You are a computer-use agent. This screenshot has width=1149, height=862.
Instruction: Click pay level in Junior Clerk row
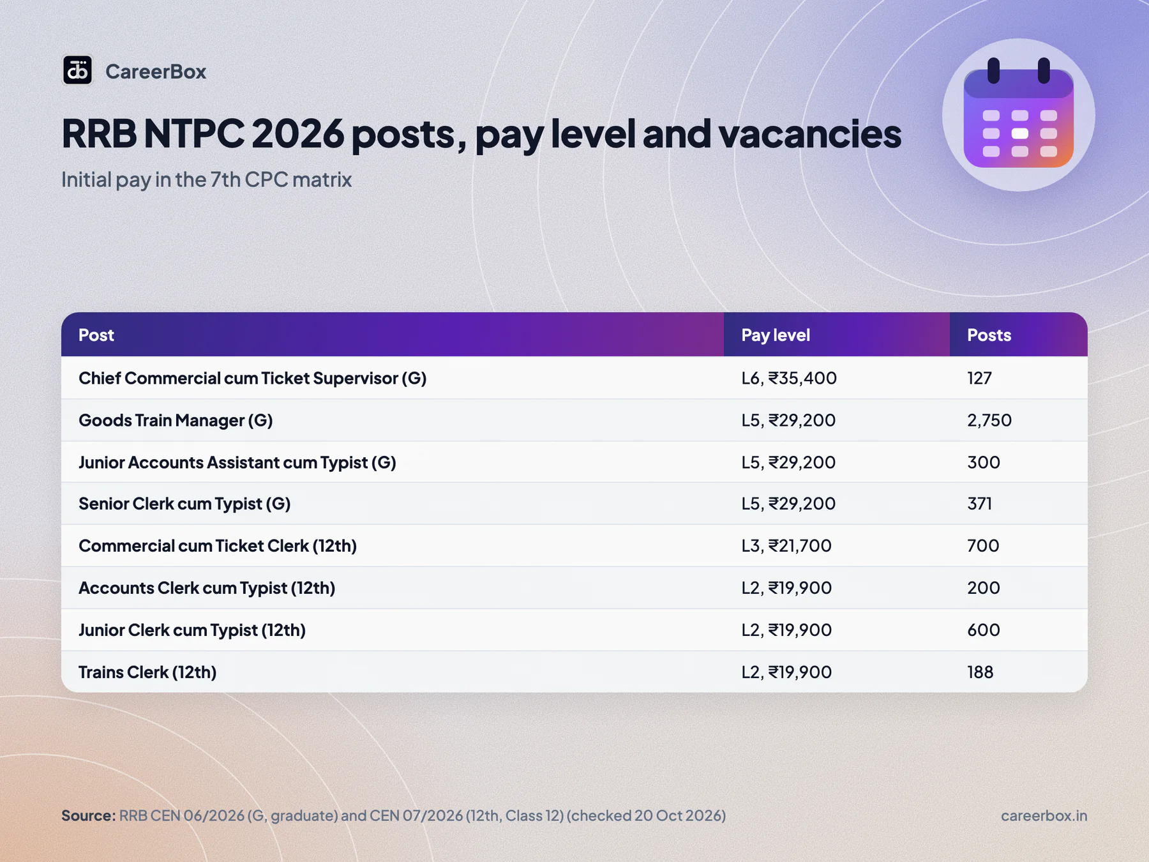pos(786,630)
